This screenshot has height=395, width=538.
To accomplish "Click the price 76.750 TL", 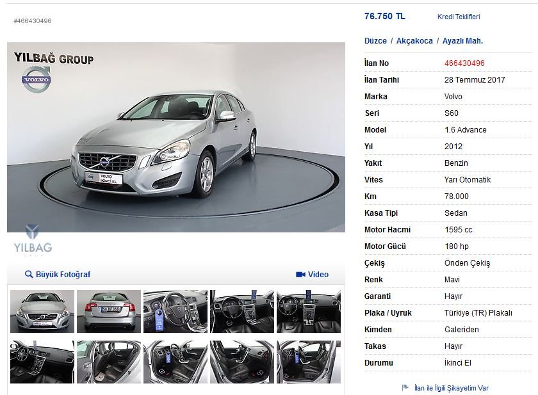I will click(x=385, y=16).
